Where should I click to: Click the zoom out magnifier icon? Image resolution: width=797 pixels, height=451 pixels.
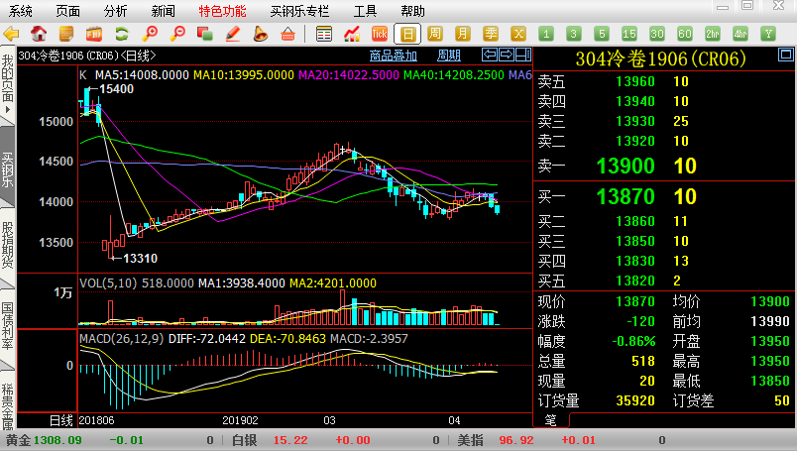point(177,34)
